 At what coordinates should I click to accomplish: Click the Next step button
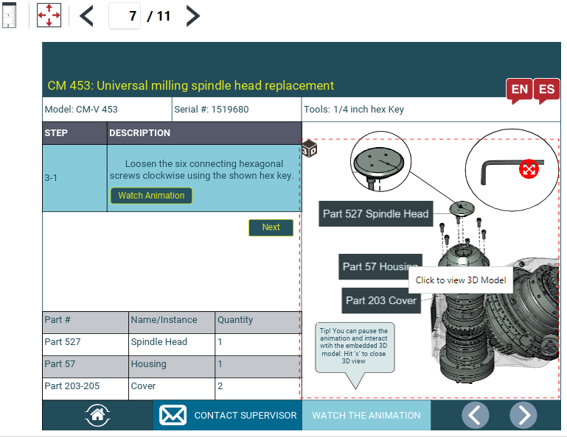pos(271,227)
